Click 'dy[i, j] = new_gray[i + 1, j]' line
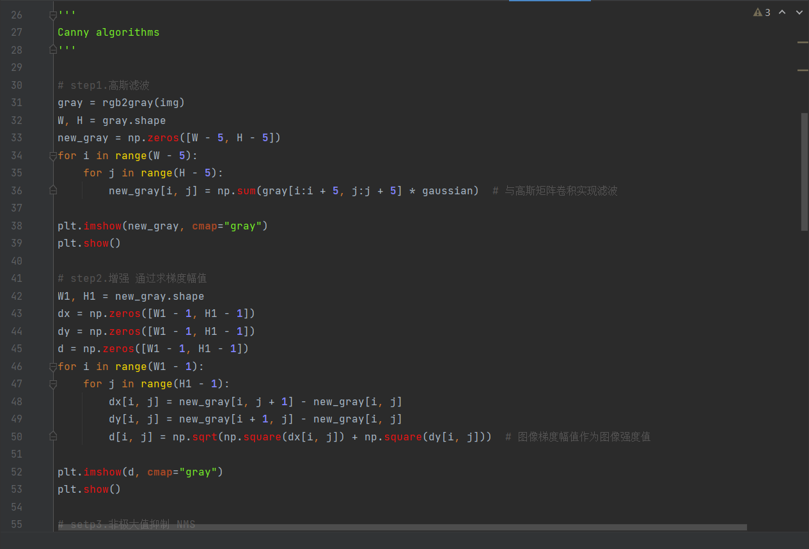Screen dimensions: 809x549 [256, 419]
